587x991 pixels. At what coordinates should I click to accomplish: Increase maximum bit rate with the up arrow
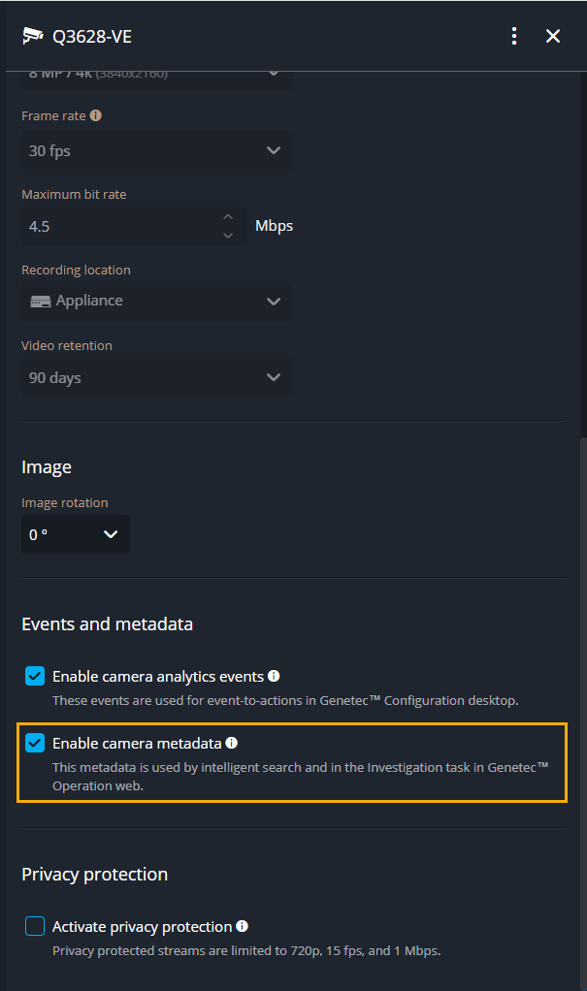point(228,216)
